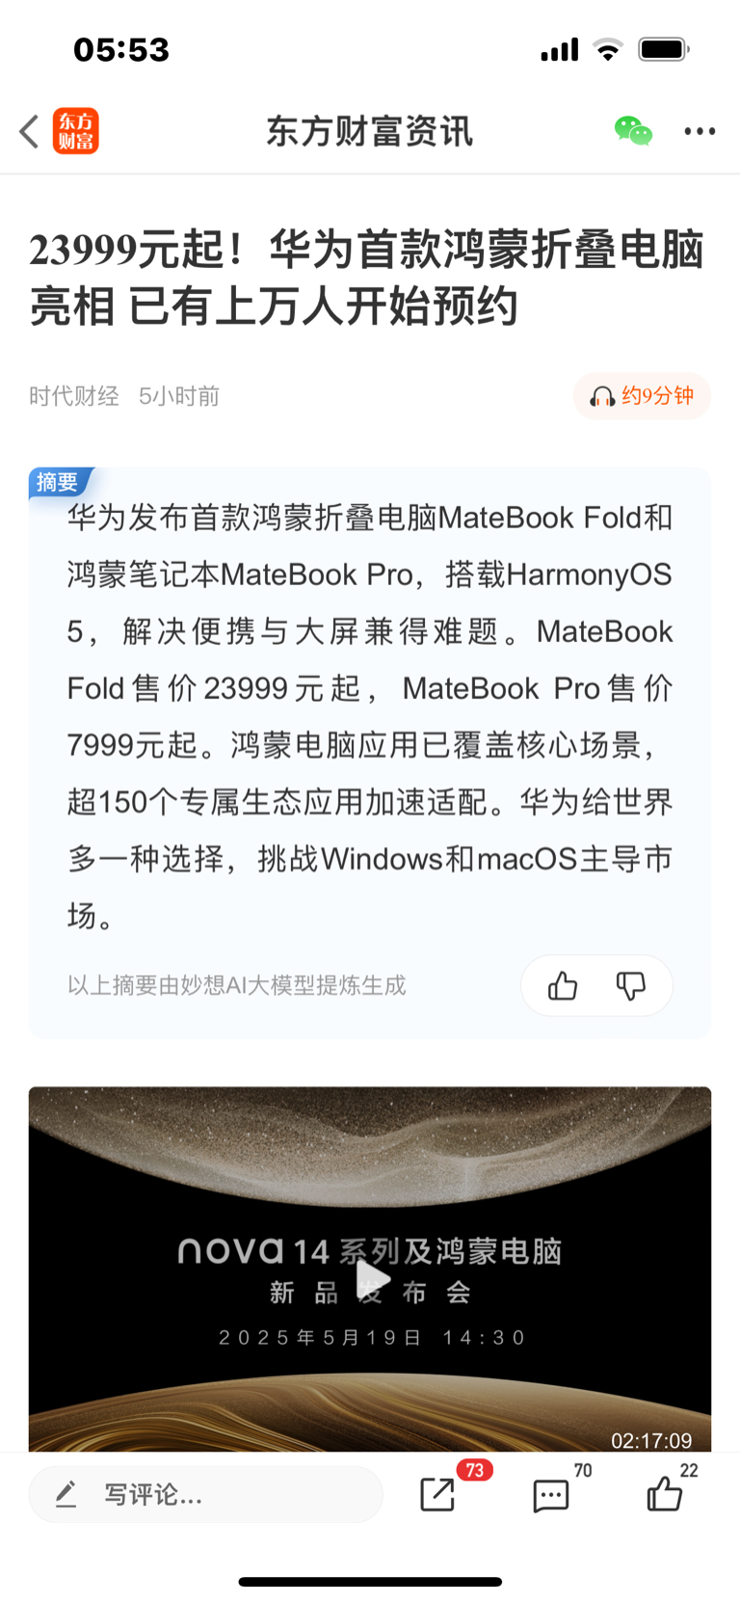Tap the video thumbnail of 新品发布会
The height and width of the screenshot is (1603, 740).
pyautogui.click(x=370, y=1269)
